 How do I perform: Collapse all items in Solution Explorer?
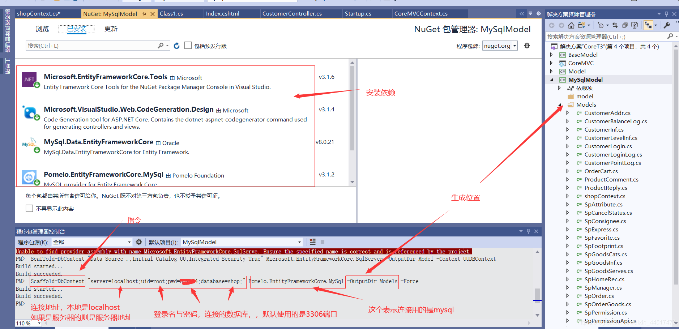click(x=625, y=25)
